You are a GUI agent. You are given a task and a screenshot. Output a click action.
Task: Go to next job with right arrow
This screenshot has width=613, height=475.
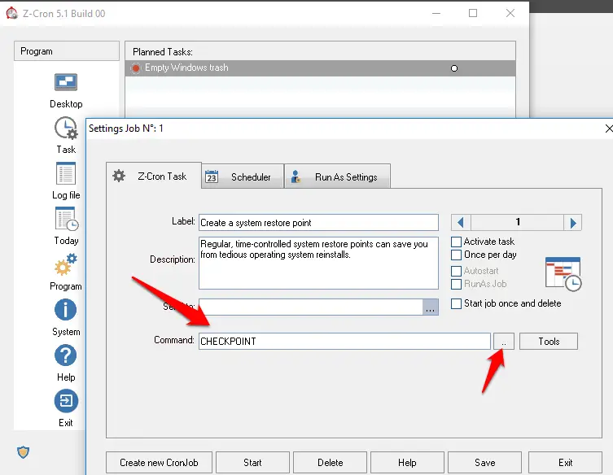(x=573, y=223)
